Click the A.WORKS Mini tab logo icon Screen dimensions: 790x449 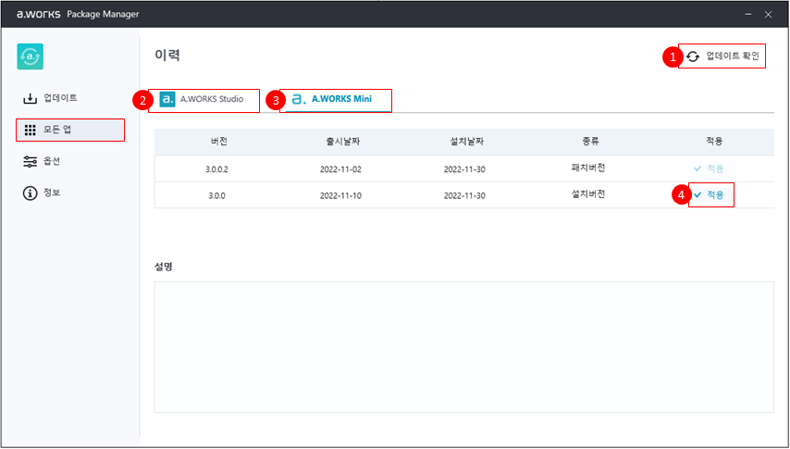(x=299, y=99)
